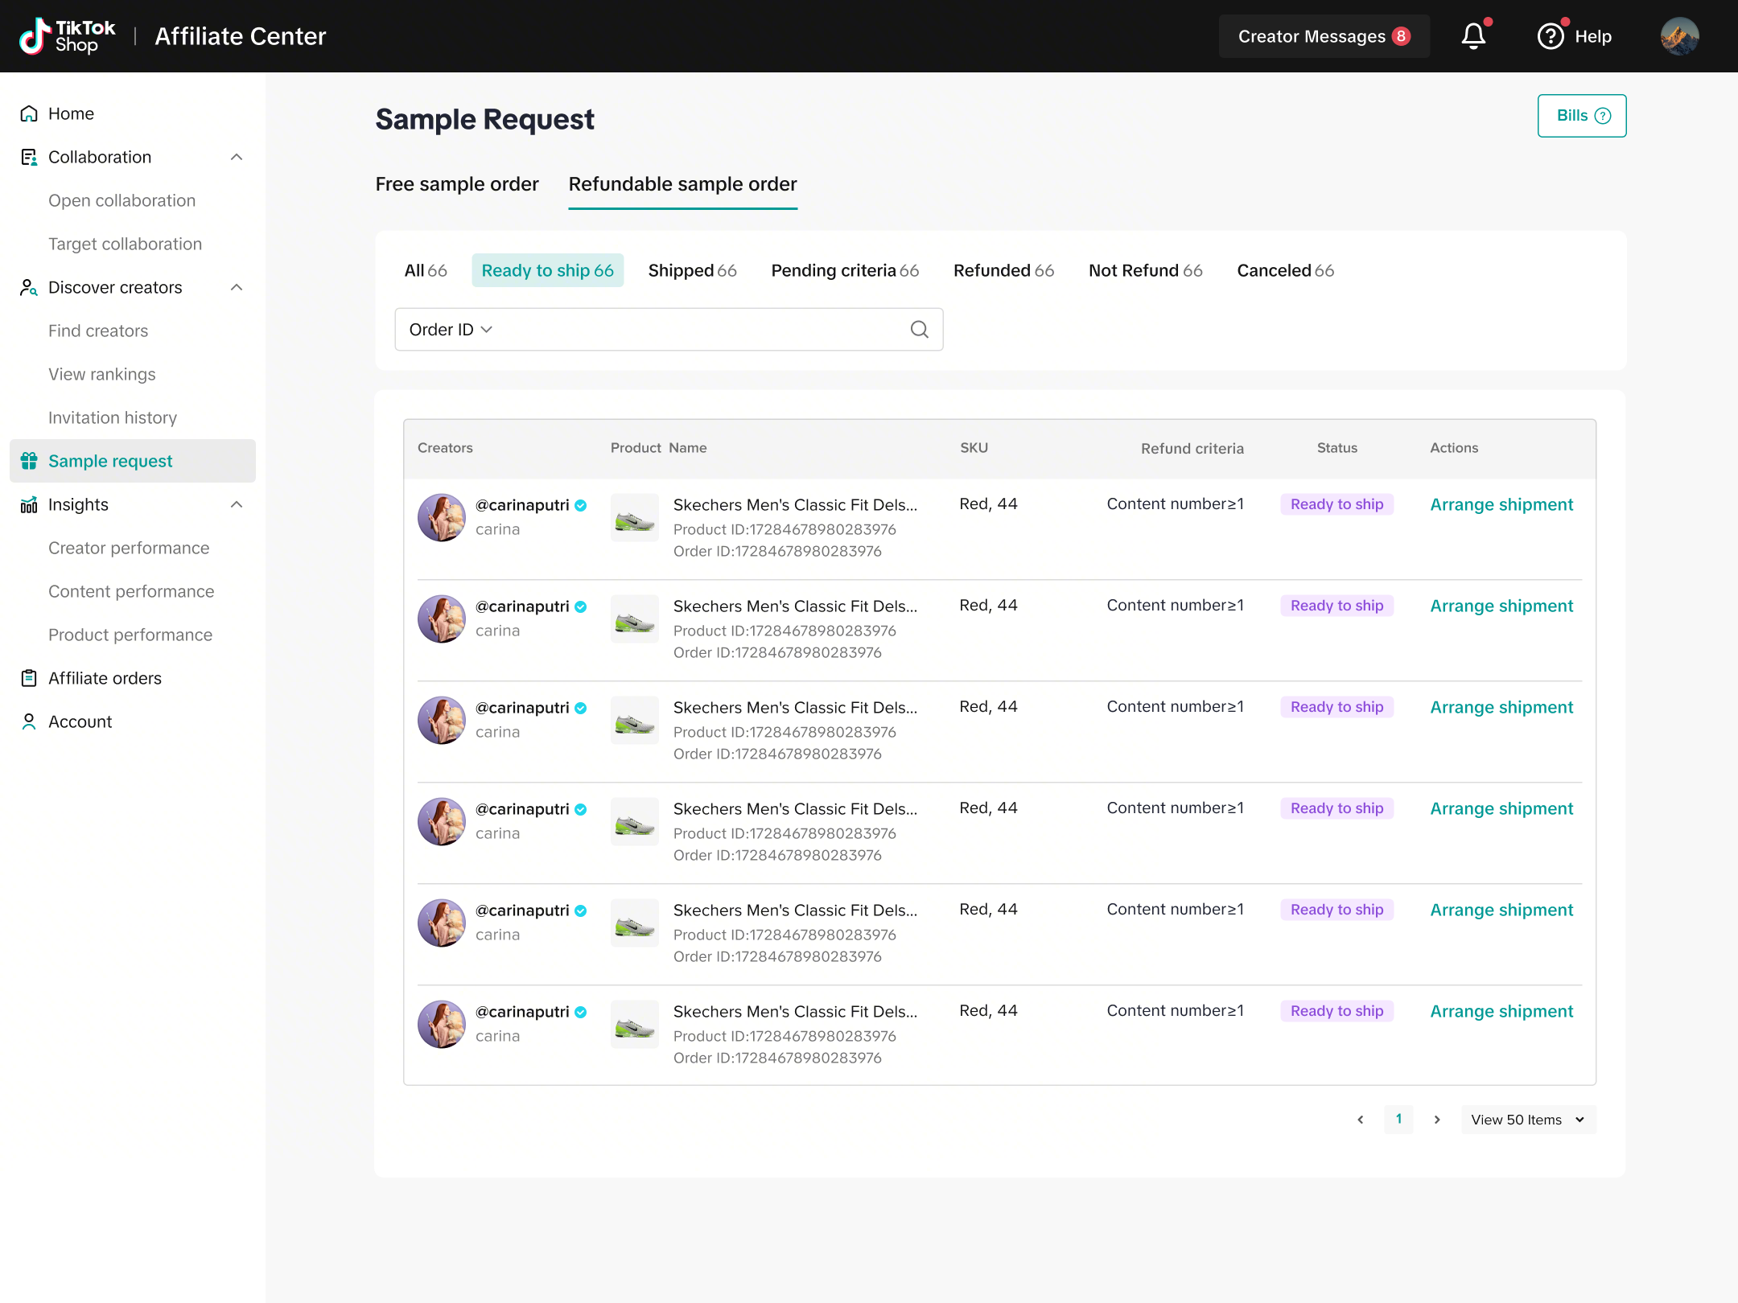Image resolution: width=1738 pixels, height=1303 pixels.
Task: Open the user profile avatar
Action: point(1679,36)
